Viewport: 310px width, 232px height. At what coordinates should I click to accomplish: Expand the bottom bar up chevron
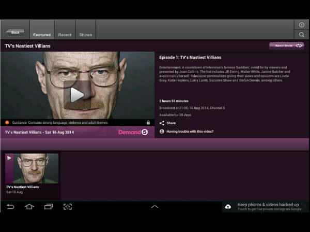[x=154, y=207]
